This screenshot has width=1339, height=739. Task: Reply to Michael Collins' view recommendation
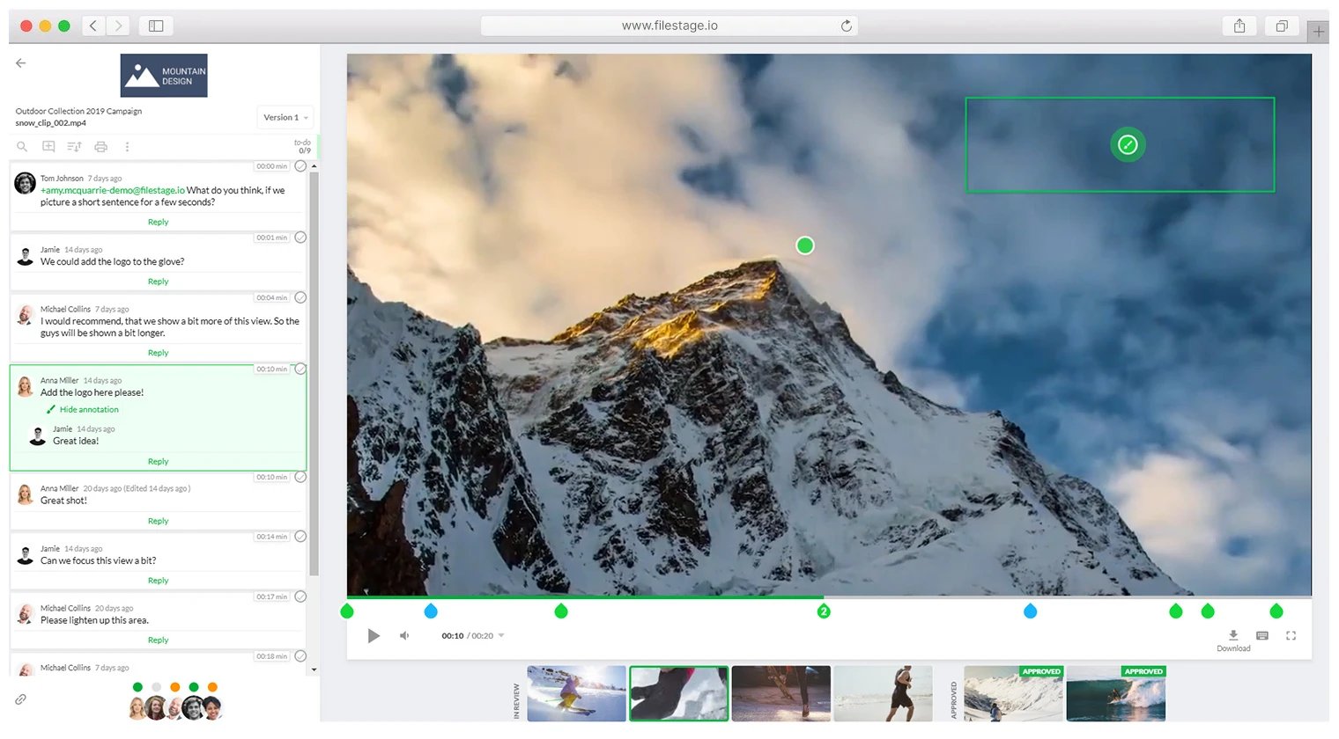(x=158, y=353)
